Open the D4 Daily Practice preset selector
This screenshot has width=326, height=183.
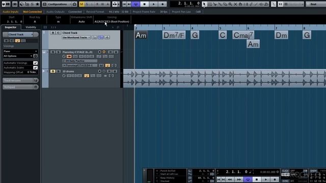(x=79, y=61)
